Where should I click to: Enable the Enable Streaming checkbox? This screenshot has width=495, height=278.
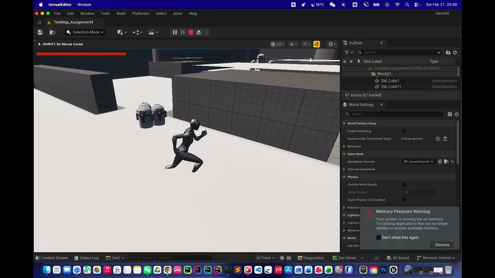tap(404, 131)
